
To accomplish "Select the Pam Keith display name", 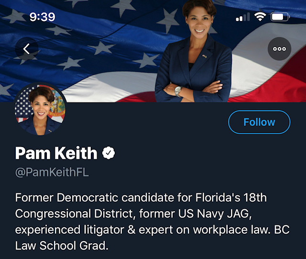I will (x=56, y=153).
